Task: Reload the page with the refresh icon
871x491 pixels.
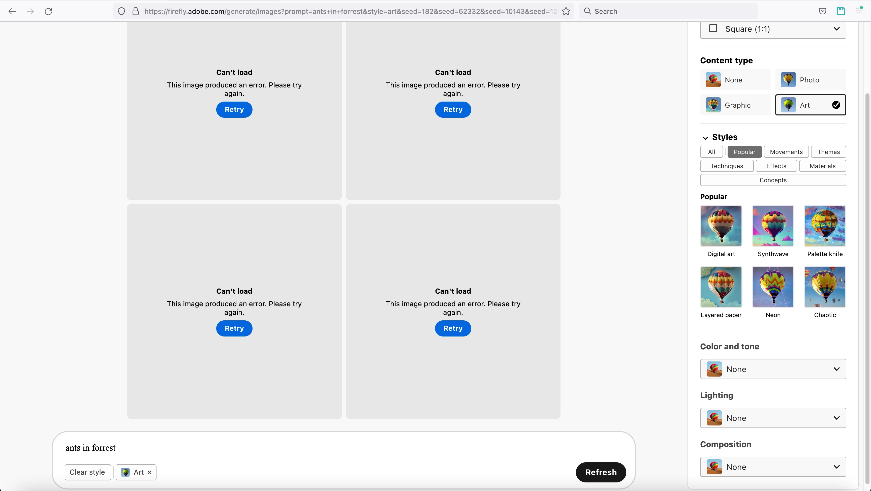Action: (x=48, y=12)
